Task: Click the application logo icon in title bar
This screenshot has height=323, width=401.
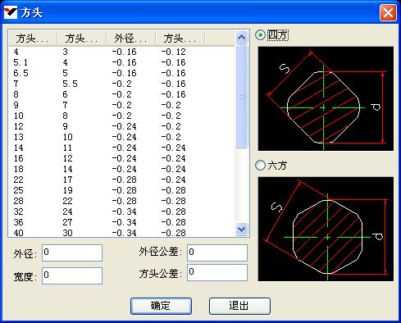Action: [x=11, y=12]
